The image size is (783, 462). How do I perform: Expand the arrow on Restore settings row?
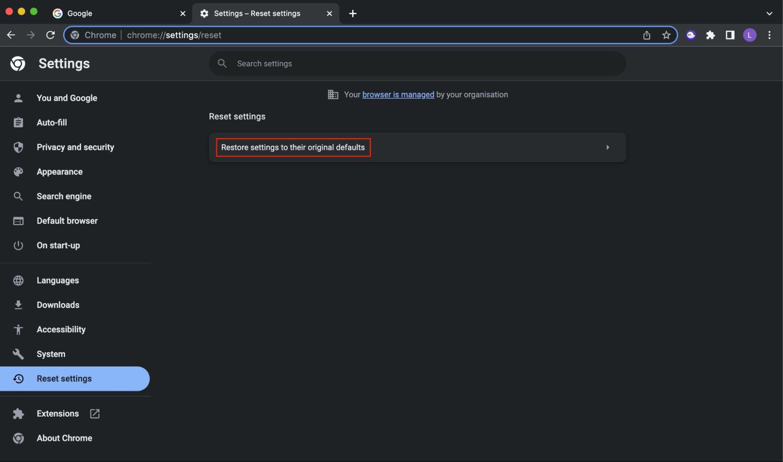(x=608, y=147)
